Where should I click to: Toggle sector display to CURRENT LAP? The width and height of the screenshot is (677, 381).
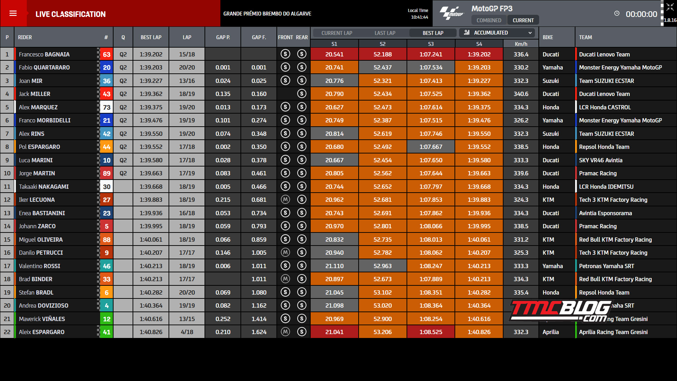336,33
